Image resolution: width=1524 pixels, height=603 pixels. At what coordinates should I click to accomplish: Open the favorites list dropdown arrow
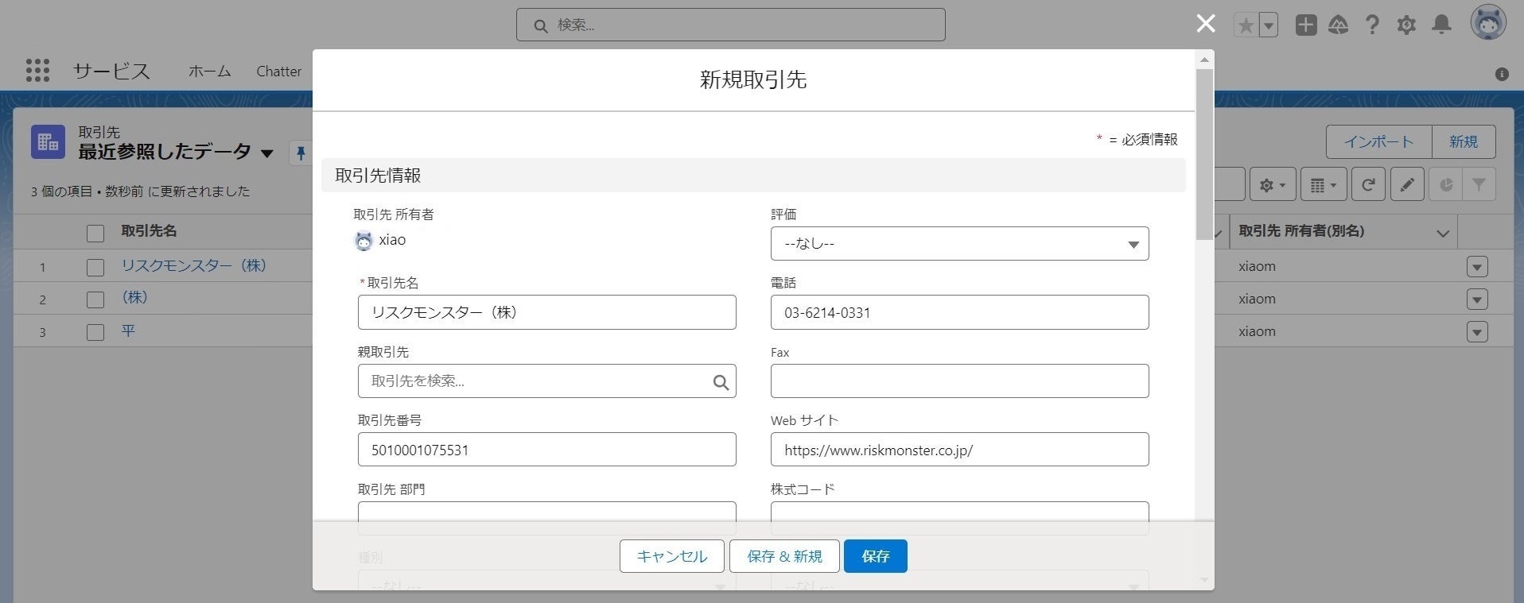[x=1269, y=25]
